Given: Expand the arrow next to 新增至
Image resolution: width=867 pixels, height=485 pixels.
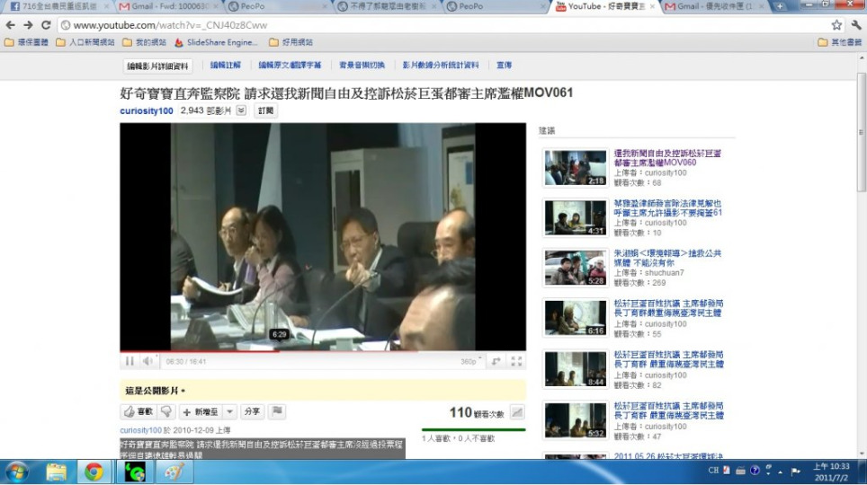Looking at the screenshot, I should [230, 411].
